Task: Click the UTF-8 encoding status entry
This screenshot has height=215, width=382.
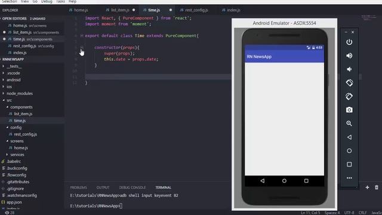Action: [349, 213]
